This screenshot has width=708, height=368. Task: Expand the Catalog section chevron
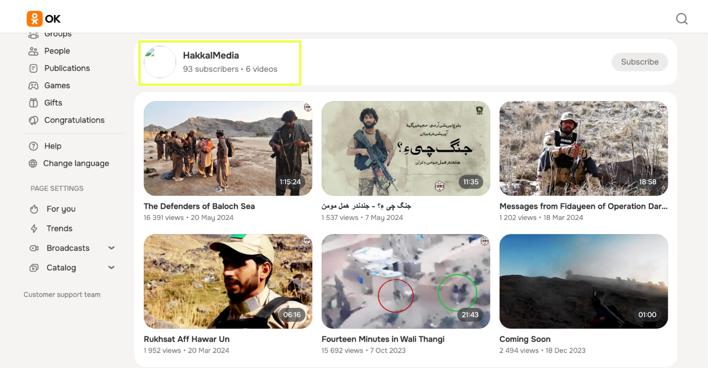tap(111, 268)
